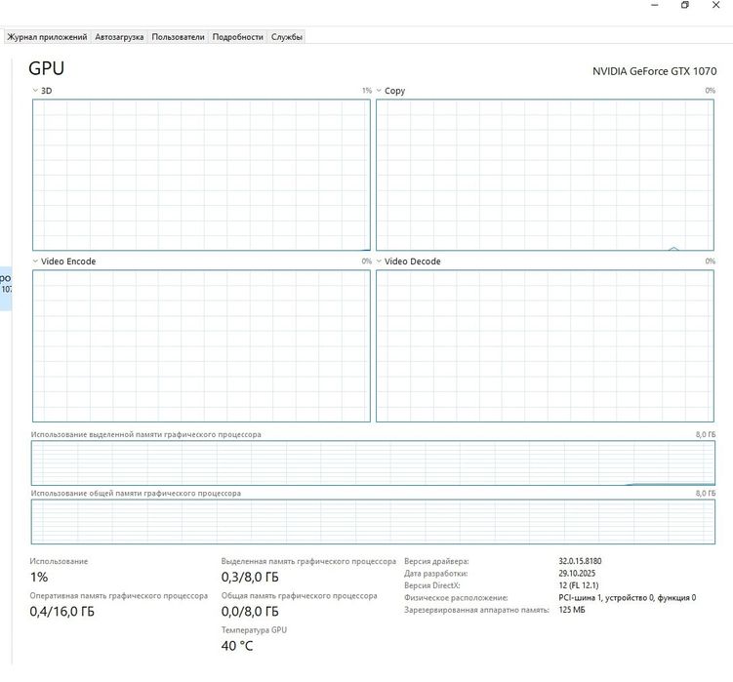
Task: Click the Физическое расположение label
Action: pos(456,597)
